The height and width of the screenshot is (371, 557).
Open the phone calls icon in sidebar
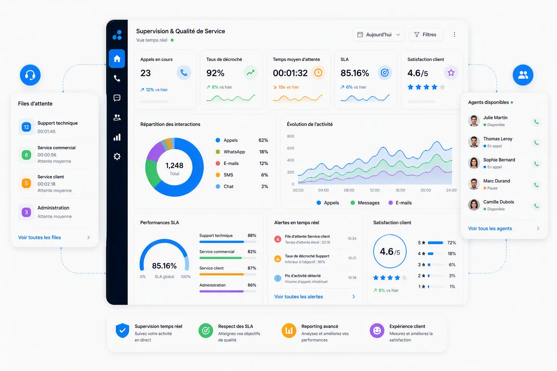coord(117,78)
